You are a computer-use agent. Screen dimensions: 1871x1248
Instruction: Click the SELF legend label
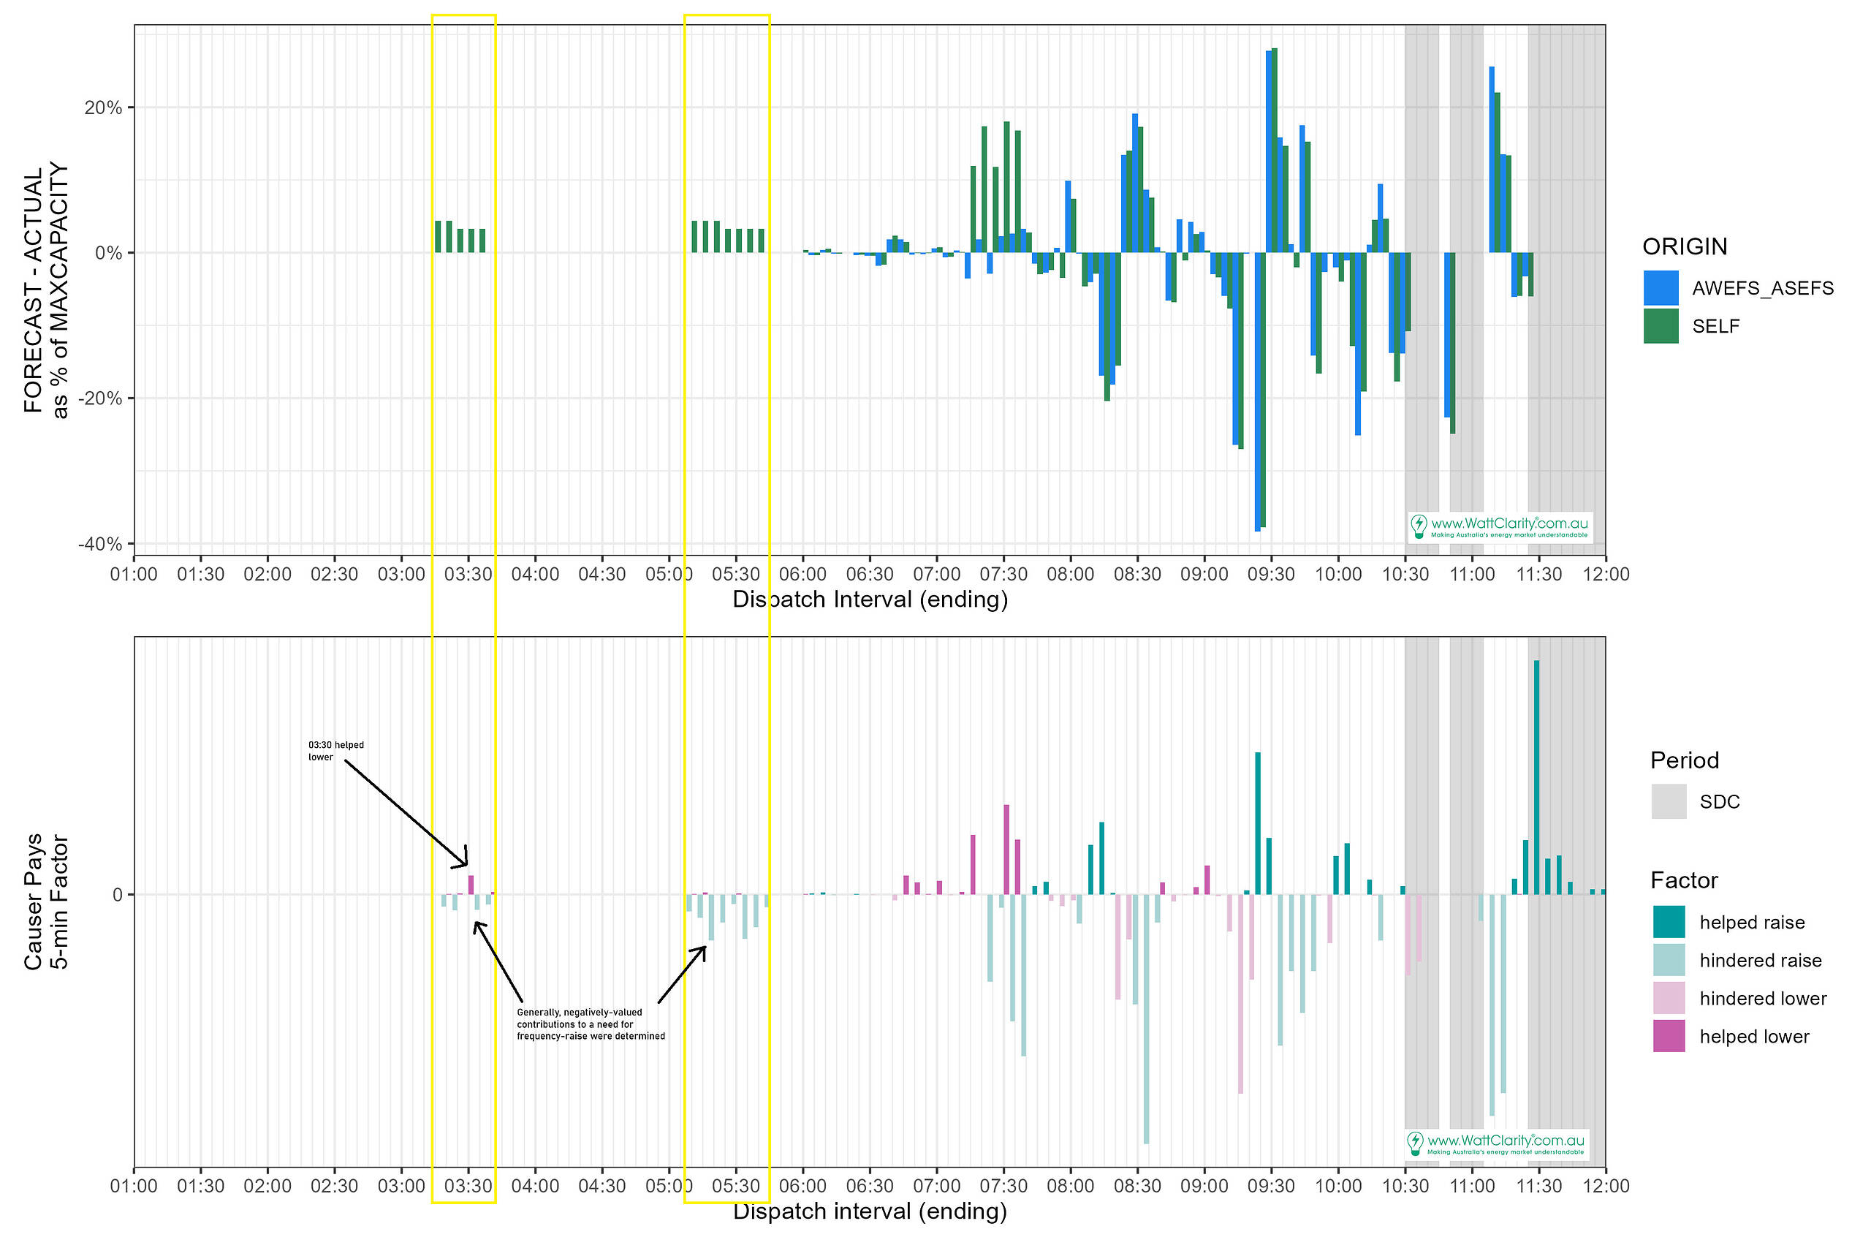coord(1716,326)
